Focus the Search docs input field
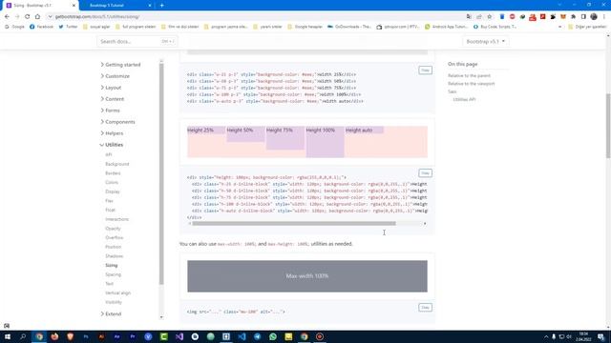The height and width of the screenshot is (343, 611). (x=137, y=41)
